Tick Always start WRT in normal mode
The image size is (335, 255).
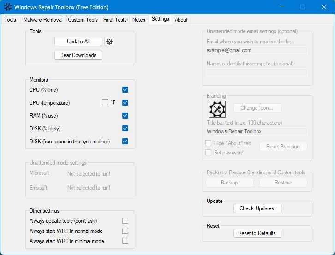125,231
